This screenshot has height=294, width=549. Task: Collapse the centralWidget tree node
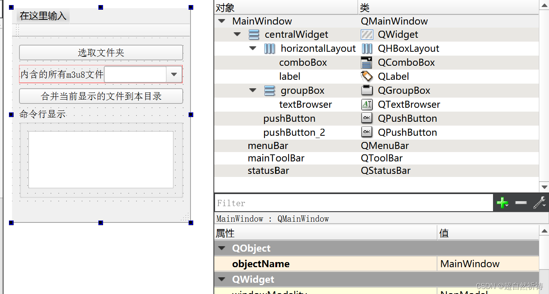point(237,35)
